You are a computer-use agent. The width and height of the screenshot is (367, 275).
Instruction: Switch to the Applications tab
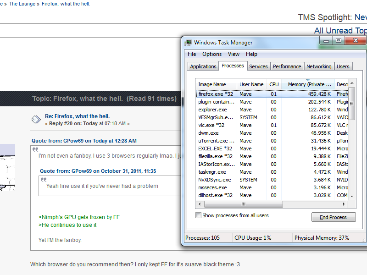(203, 66)
